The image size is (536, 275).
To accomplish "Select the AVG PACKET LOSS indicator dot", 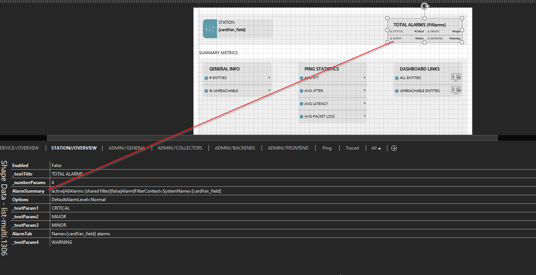I will click(x=301, y=116).
